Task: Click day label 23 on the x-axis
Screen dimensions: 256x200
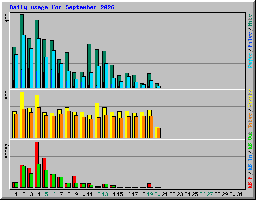Action: point(180,194)
